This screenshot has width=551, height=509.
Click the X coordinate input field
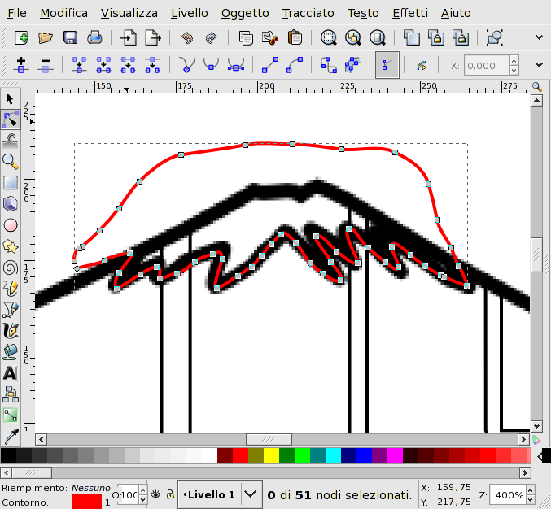(x=487, y=65)
